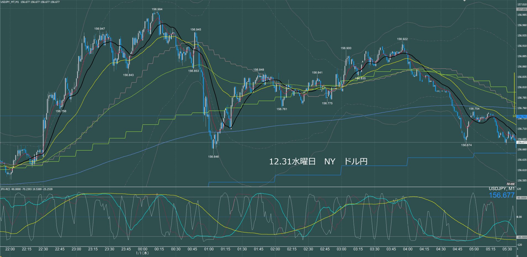This screenshot has height=257, width=527.
Task: Click the 00:00 time axis label
Action: click(142, 249)
